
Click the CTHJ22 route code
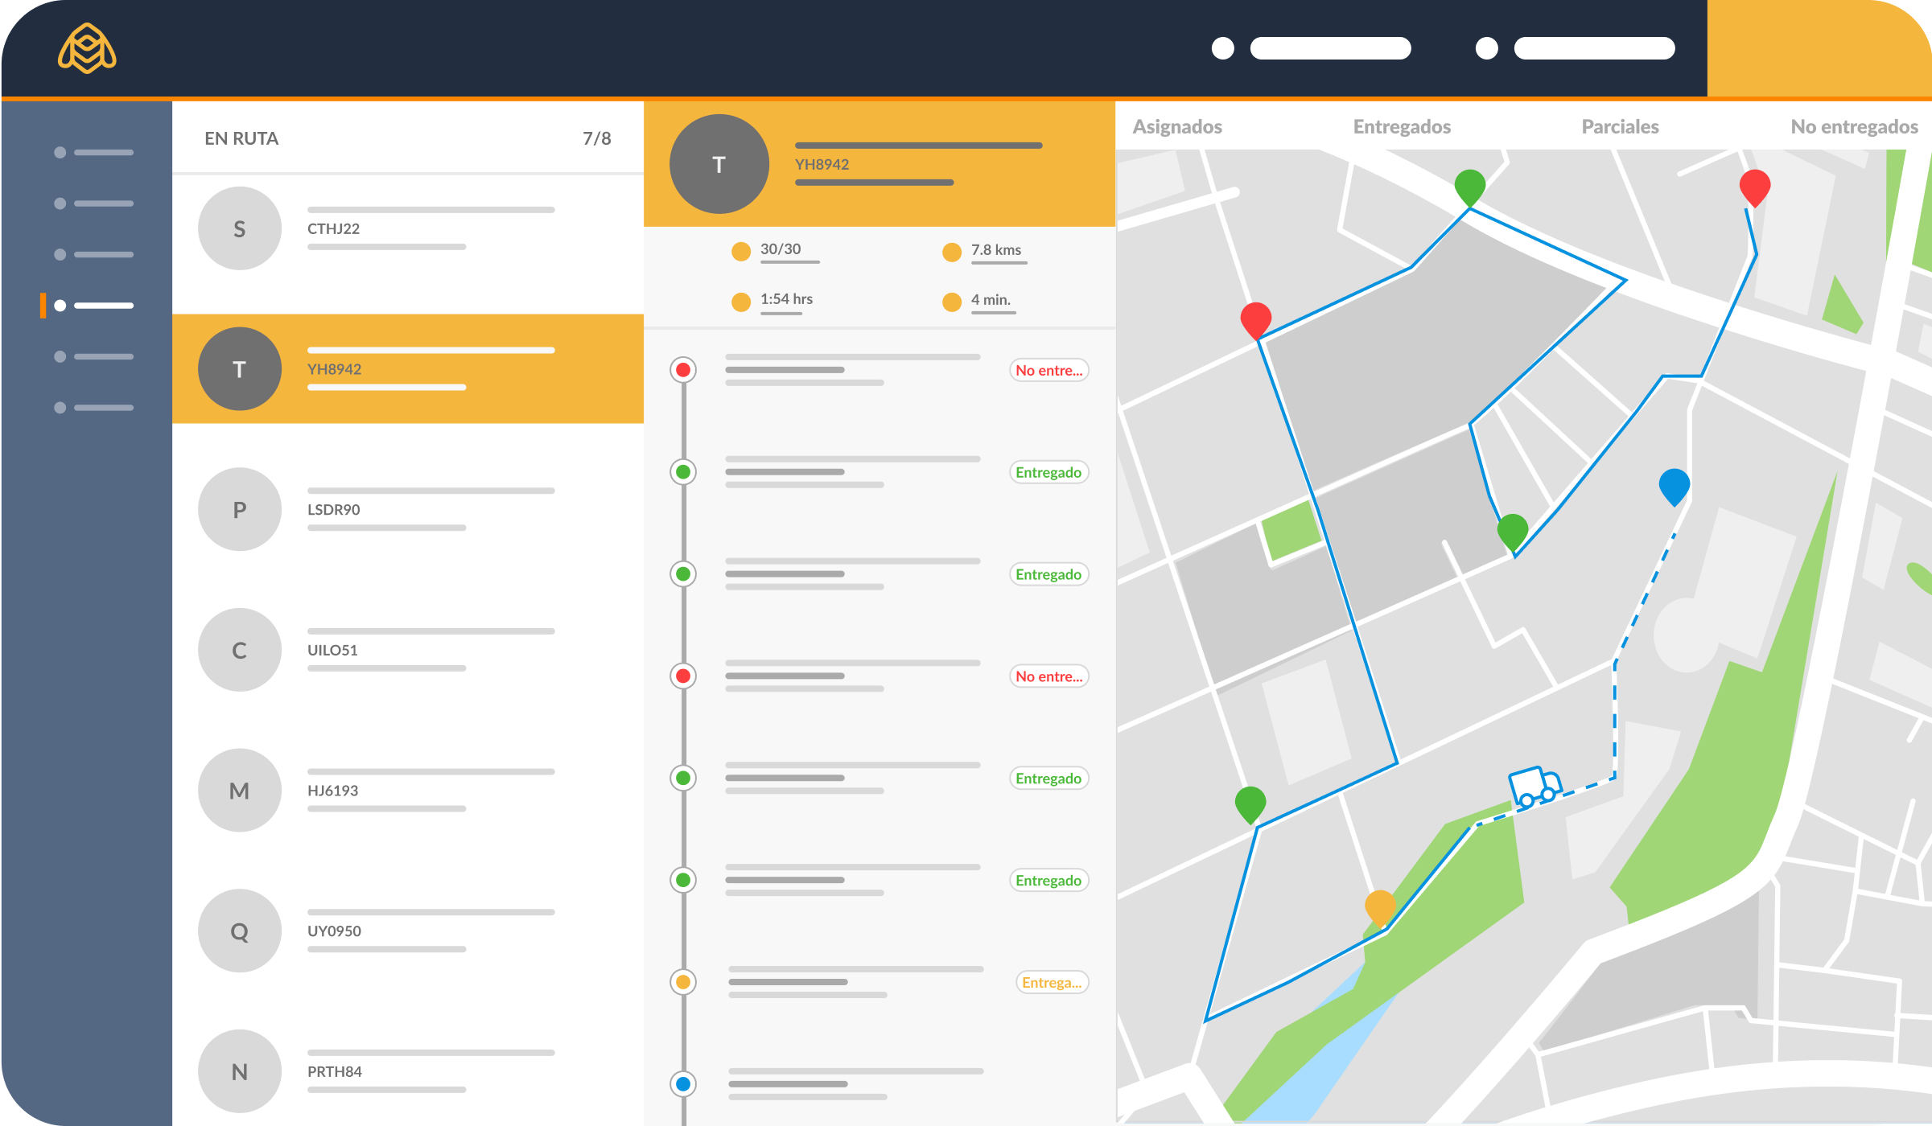tap(333, 228)
